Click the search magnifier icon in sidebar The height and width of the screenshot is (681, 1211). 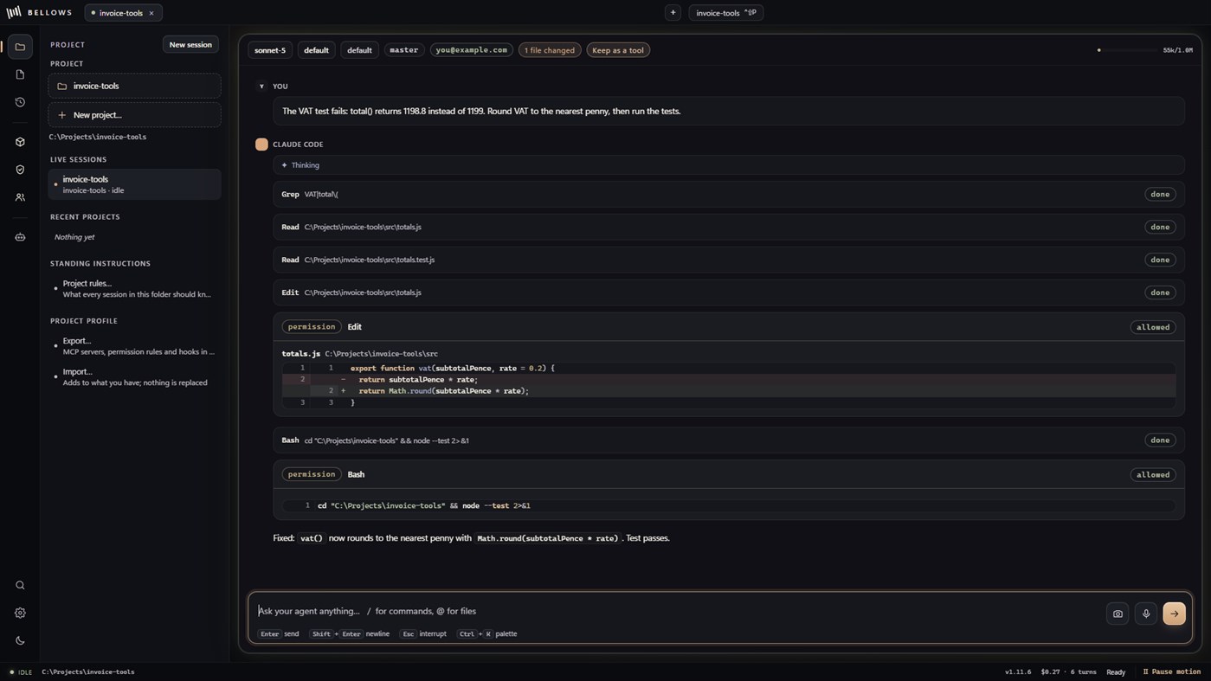point(20,586)
